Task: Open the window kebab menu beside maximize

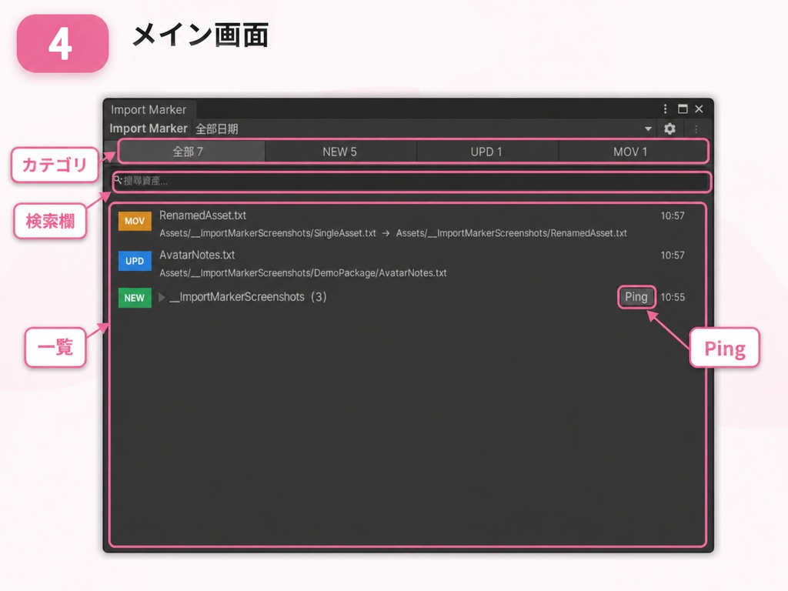Action: point(665,109)
